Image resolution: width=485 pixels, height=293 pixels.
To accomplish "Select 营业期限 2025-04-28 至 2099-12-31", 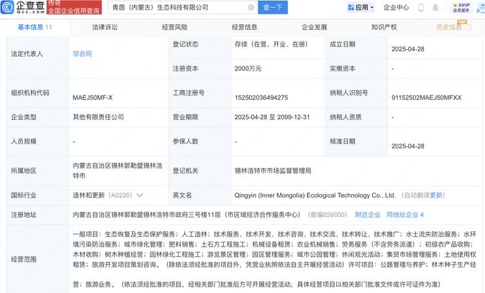I will [272, 117].
